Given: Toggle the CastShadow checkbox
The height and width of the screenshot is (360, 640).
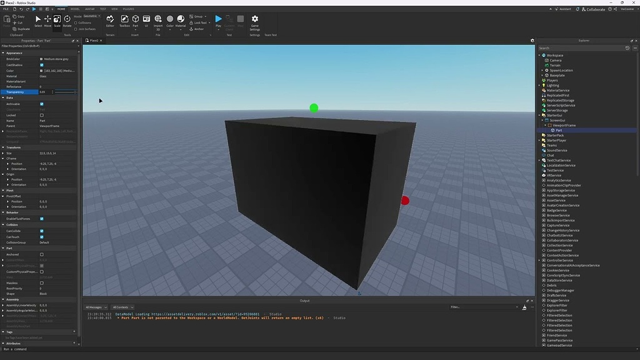Looking at the screenshot, I should (x=42, y=65).
